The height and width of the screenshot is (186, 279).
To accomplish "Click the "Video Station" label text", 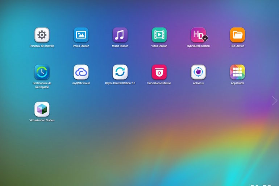I will pyautogui.click(x=159, y=46).
